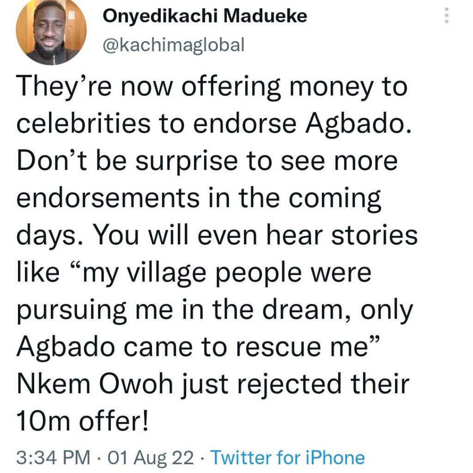Visit the Onyedikachi Madueke display name
This screenshot has height=473, width=473.
click(x=205, y=16)
